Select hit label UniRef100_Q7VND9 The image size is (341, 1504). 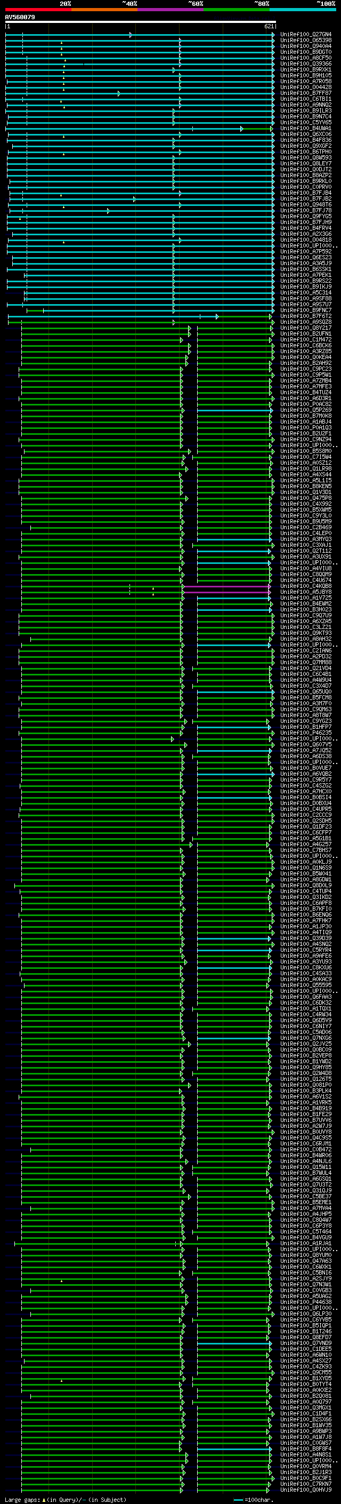tap(306, 1343)
